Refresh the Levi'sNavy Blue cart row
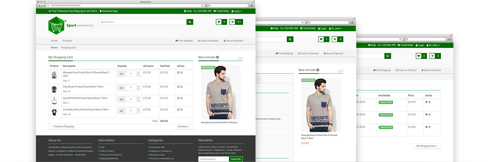Screen dimensions: 488x162 tap(178, 109)
